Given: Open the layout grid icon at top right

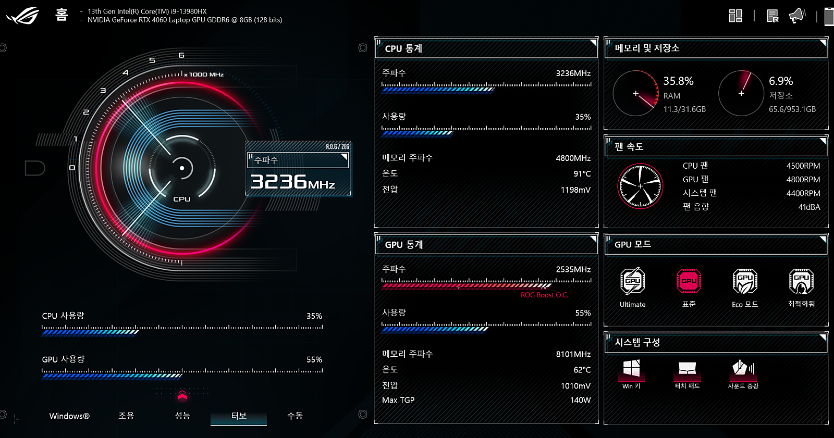Looking at the screenshot, I should tap(735, 16).
